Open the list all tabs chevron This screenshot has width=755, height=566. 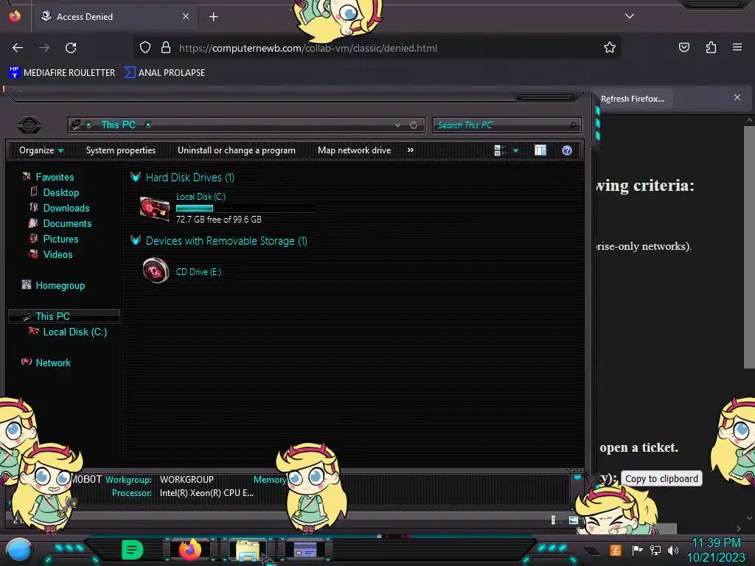(x=630, y=16)
